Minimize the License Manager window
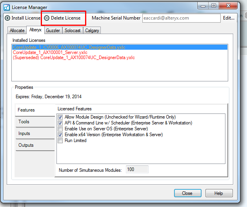Screen dimensions: 247x207 coord(203,6)
